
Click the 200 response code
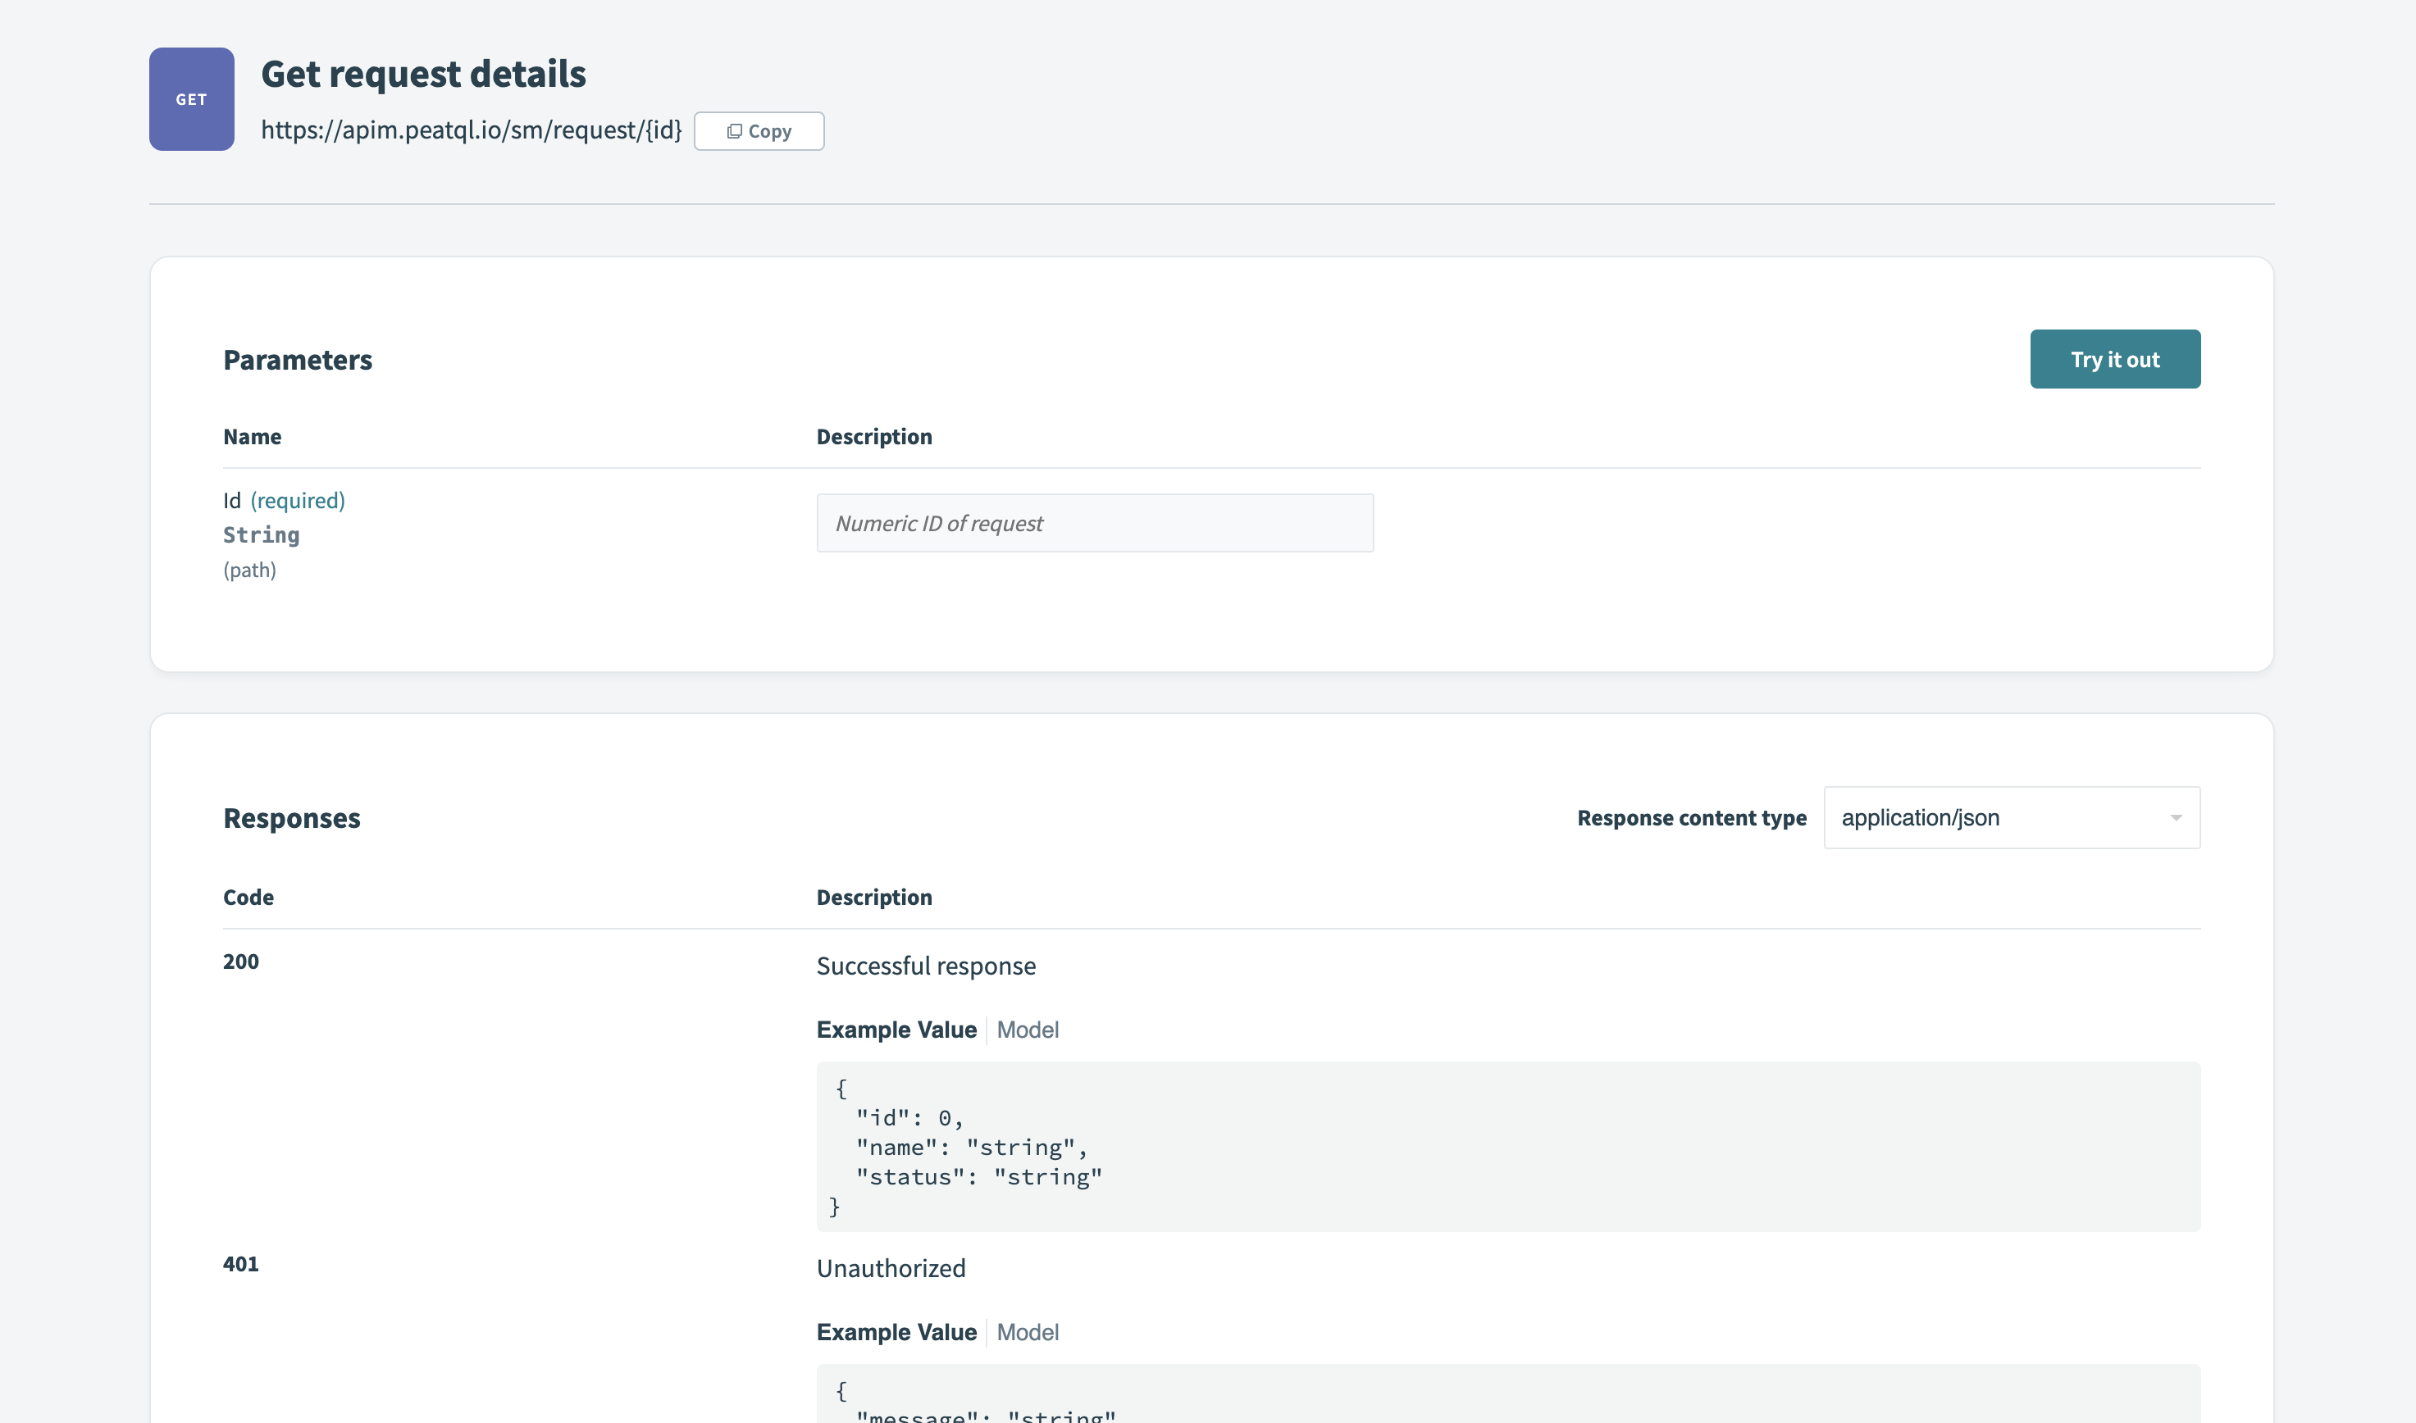pyautogui.click(x=239, y=961)
